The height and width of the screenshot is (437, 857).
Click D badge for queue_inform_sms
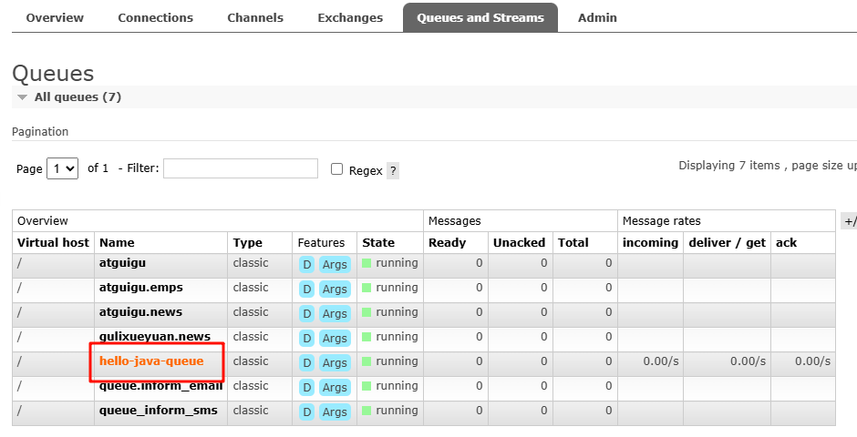[x=307, y=412]
